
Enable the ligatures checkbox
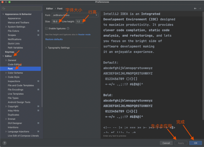tap(46, 28)
